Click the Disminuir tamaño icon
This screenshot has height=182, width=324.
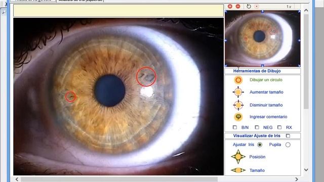pos(238,105)
